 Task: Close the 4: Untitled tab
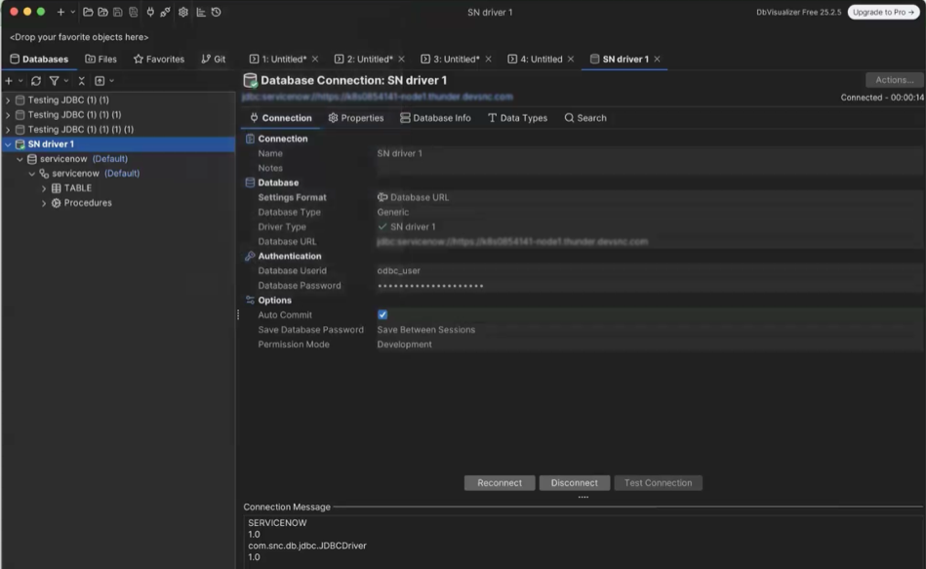pos(571,60)
